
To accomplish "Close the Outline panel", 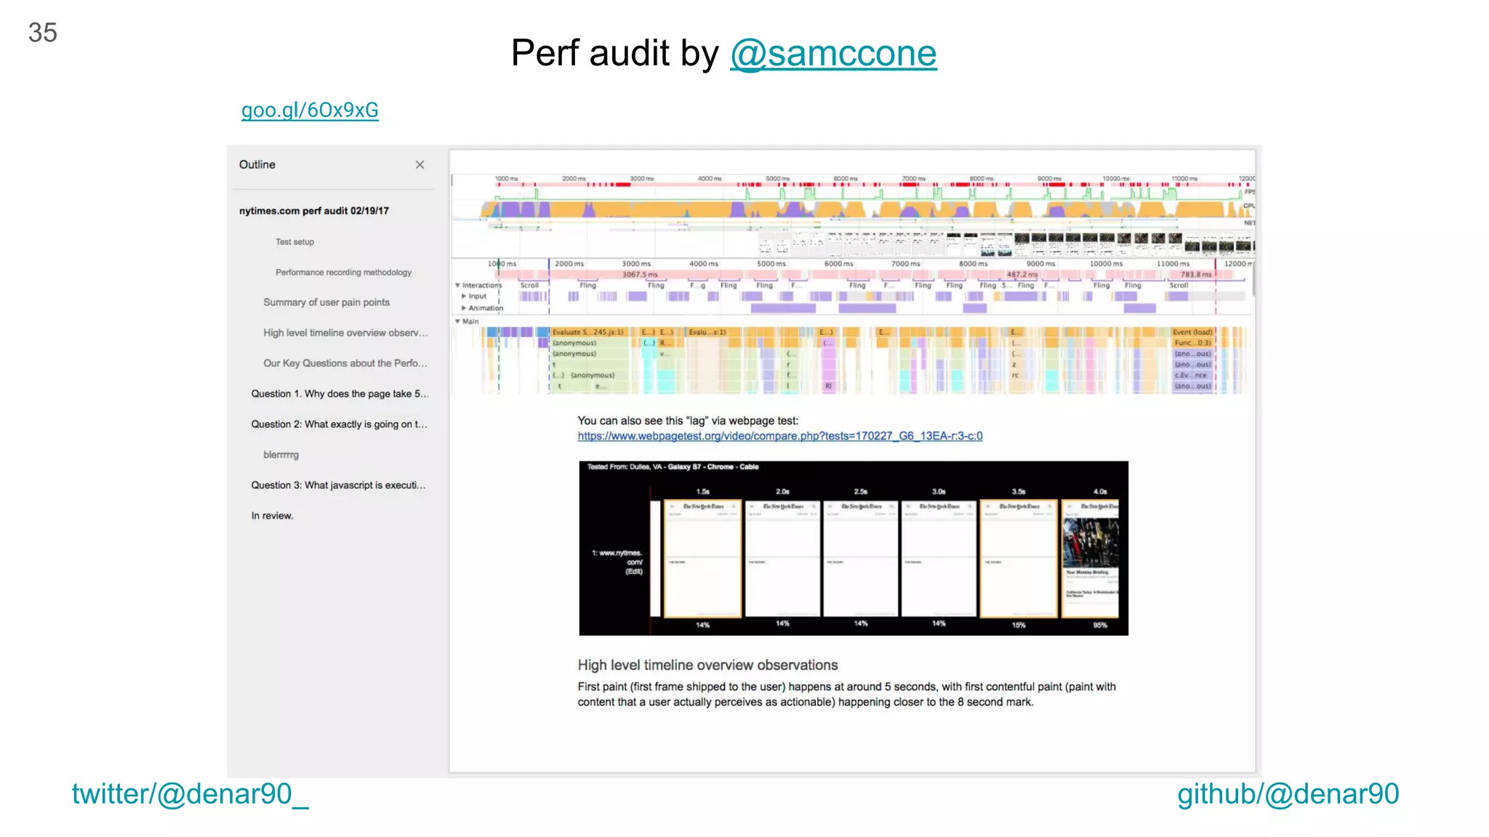I will (420, 165).
